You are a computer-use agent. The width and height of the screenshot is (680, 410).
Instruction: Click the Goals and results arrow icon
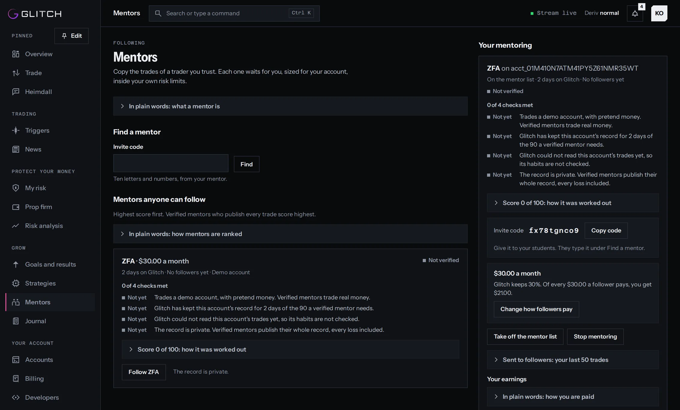pos(16,264)
